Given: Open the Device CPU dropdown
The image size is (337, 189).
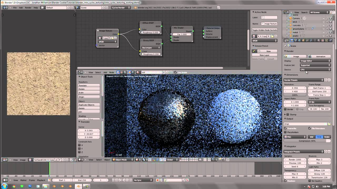Looking at the screenshot, I should [315, 70].
